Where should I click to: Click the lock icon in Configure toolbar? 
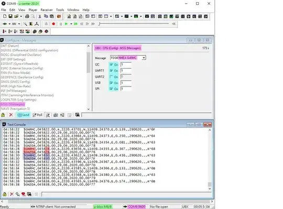coord(3,115)
